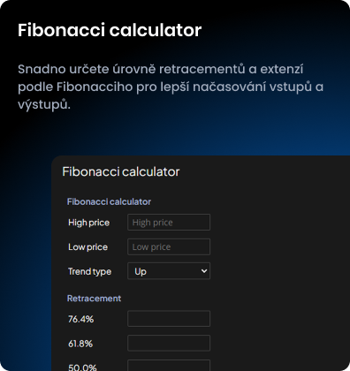The image size is (350, 371).
Task: Click the Trend type label
Action: 89,271
